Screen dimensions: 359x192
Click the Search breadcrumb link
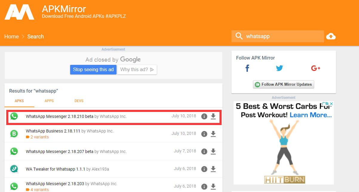click(36, 37)
